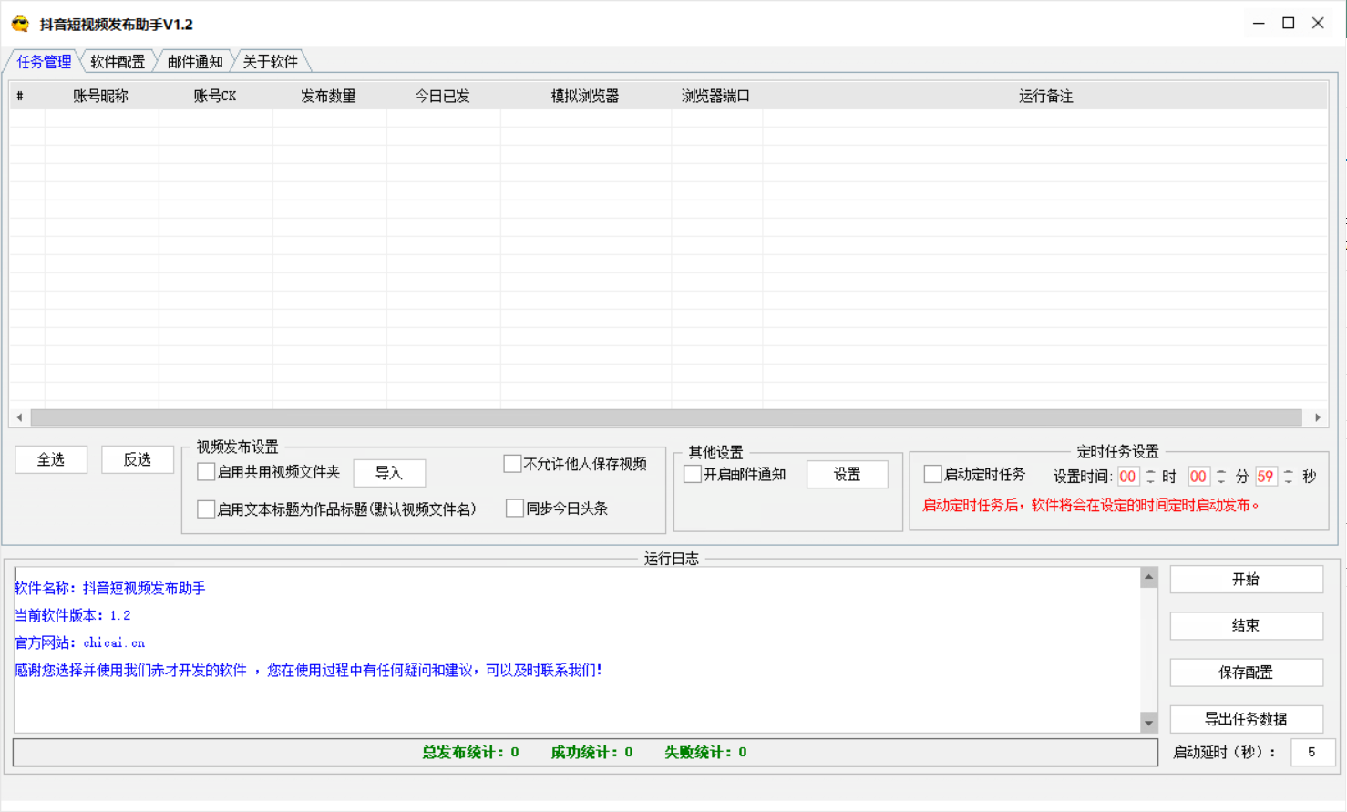
Task: Decrease the hours value with down arrow
Action: pos(1150,481)
